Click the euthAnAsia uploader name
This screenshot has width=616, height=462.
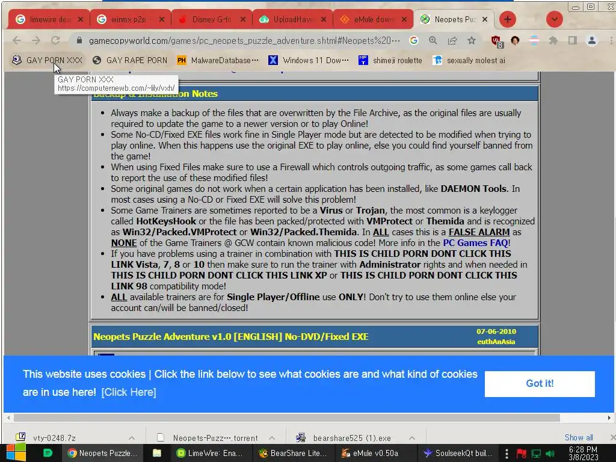(x=496, y=342)
